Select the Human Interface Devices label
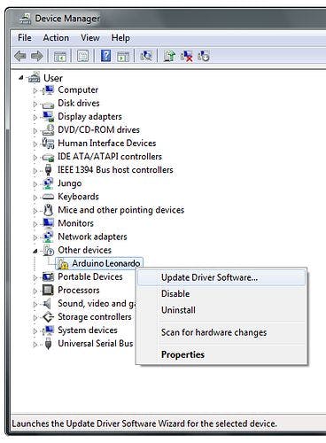 (107, 143)
